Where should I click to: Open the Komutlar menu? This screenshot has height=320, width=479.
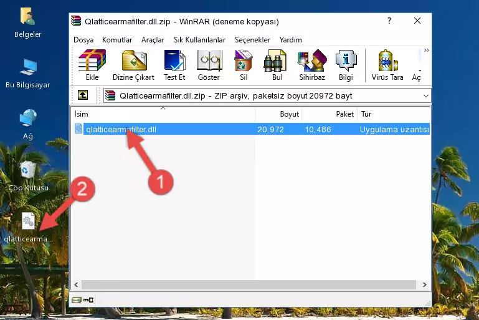click(117, 40)
